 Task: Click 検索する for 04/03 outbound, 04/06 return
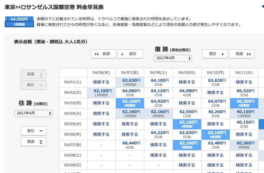(x=101, y=103)
